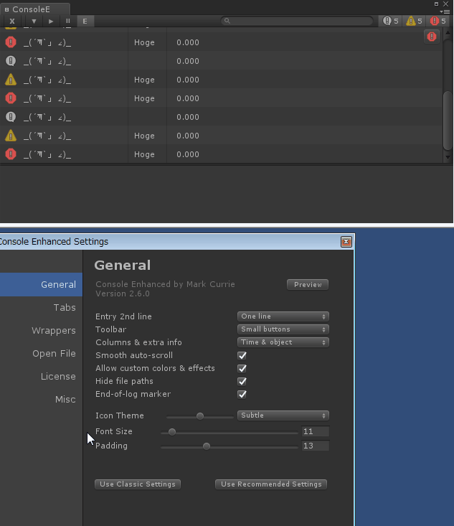Click Use Recommended Settings button

(x=271, y=484)
